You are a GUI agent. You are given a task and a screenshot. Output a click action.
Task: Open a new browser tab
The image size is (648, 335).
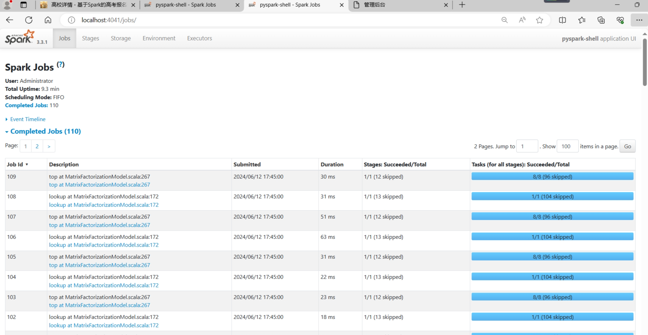point(462,5)
